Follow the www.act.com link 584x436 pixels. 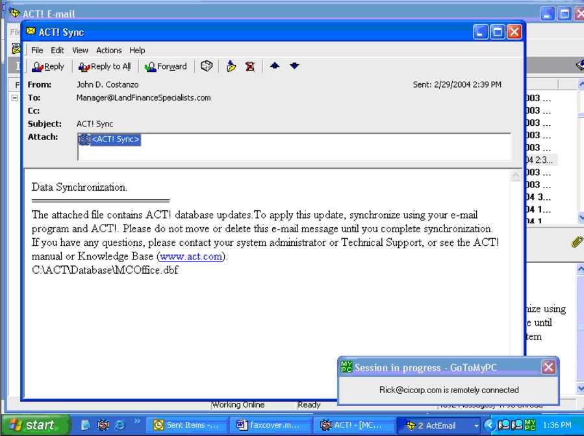pyautogui.click(x=191, y=256)
